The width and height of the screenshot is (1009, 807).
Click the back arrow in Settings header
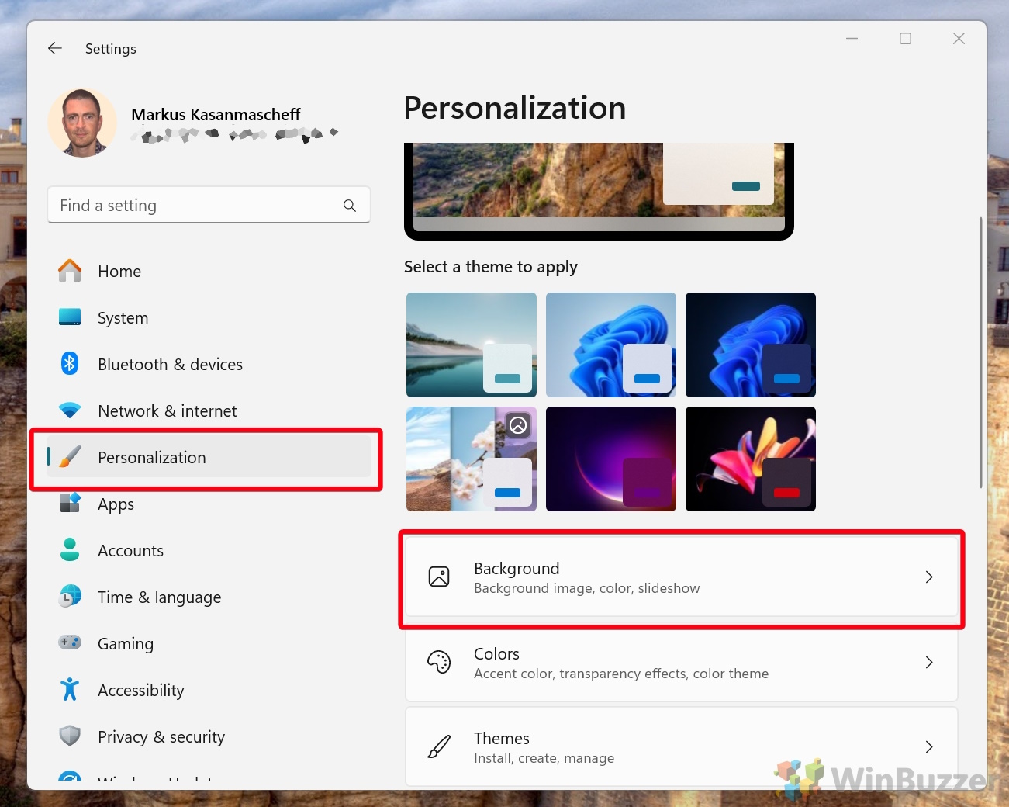pyautogui.click(x=55, y=48)
